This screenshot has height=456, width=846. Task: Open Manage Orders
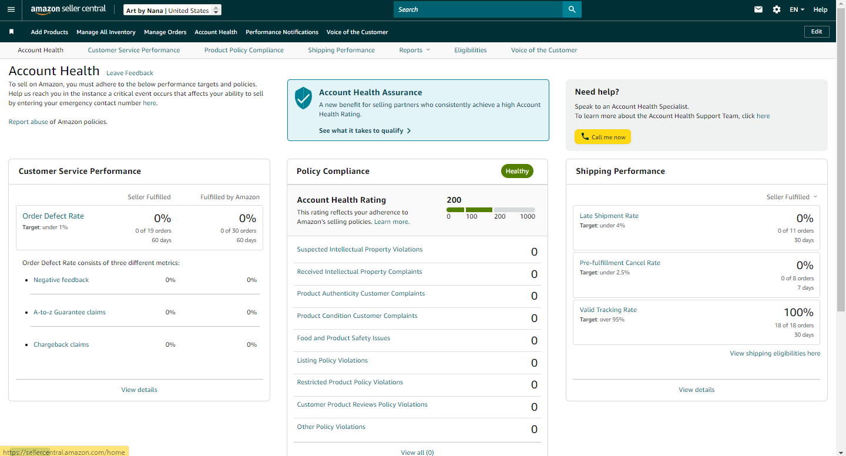tap(165, 32)
